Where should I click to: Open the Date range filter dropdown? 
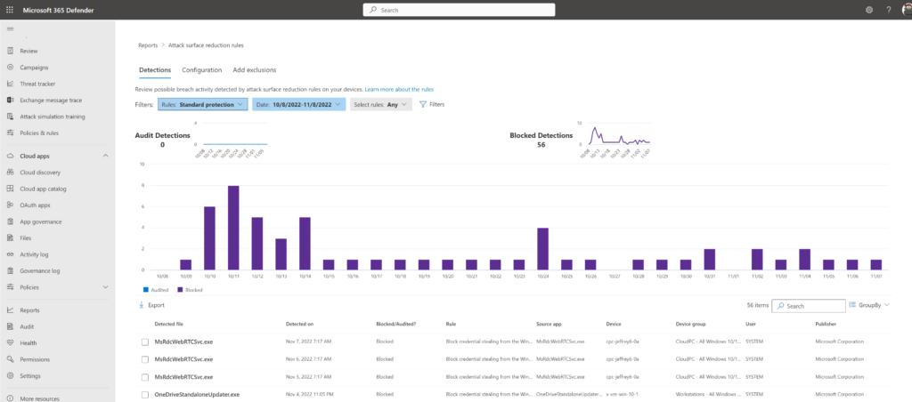click(298, 105)
